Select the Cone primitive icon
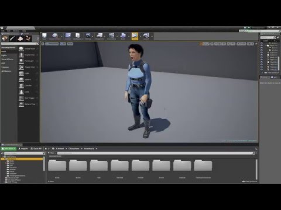The width and height of the screenshot is (281, 210). [x=21, y=92]
